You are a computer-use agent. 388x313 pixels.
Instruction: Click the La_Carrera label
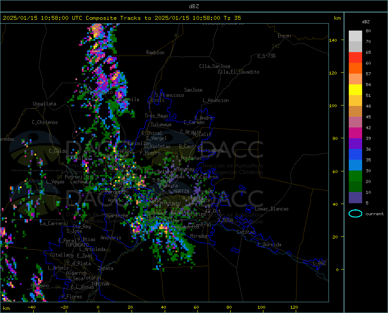click(53, 223)
